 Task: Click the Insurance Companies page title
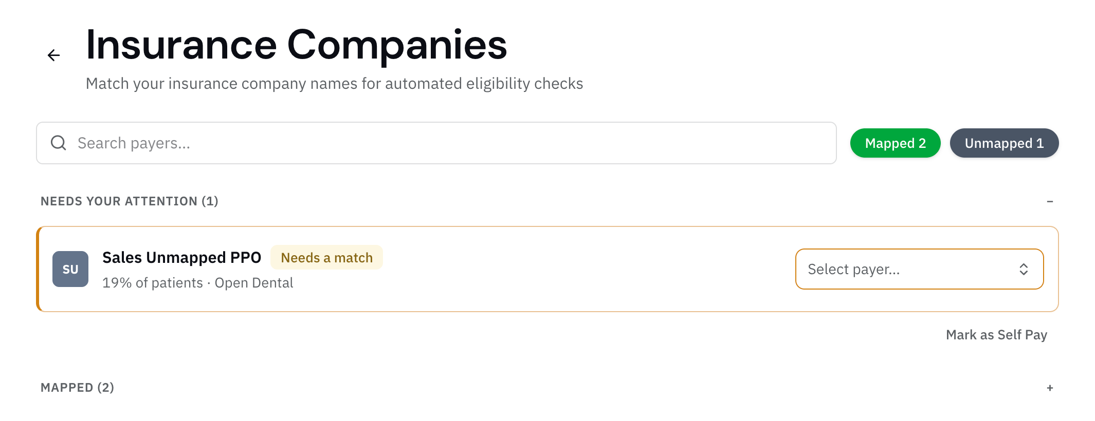click(x=296, y=45)
